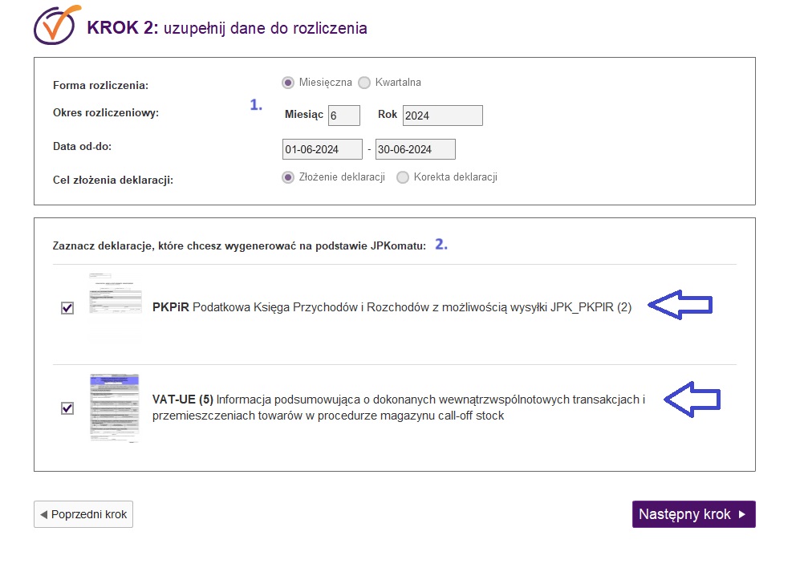Open the PKPiR form thumbnail
The width and height of the screenshot is (804, 572).
coord(116,293)
